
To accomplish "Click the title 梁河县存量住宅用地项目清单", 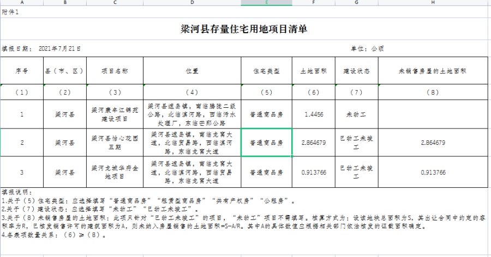I will point(244,29).
